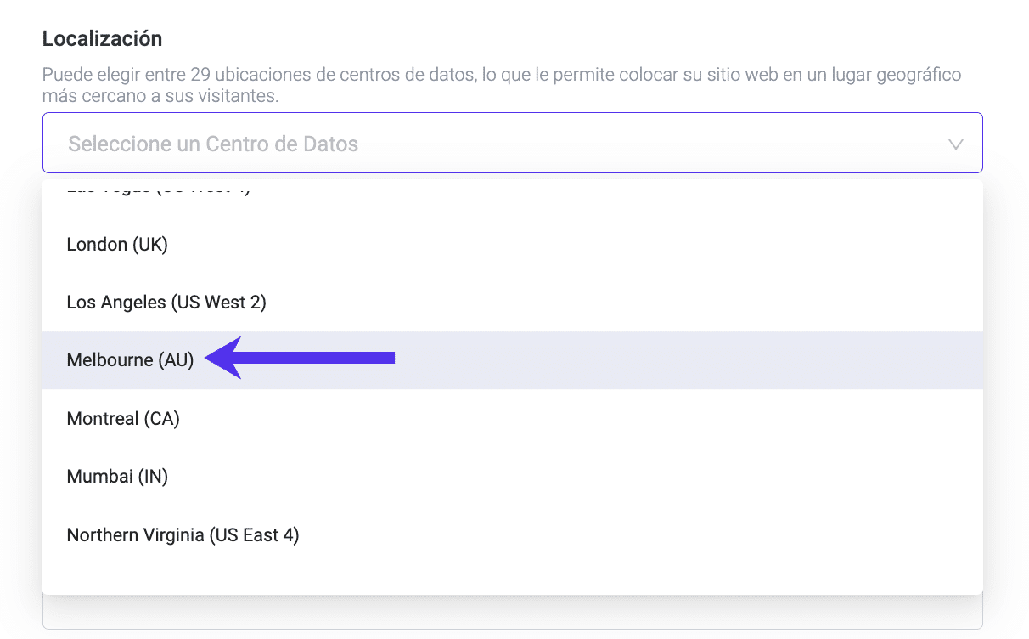The image size is (1029, 639).
Task: Click the input field below the list
Action: coord(511,614)
